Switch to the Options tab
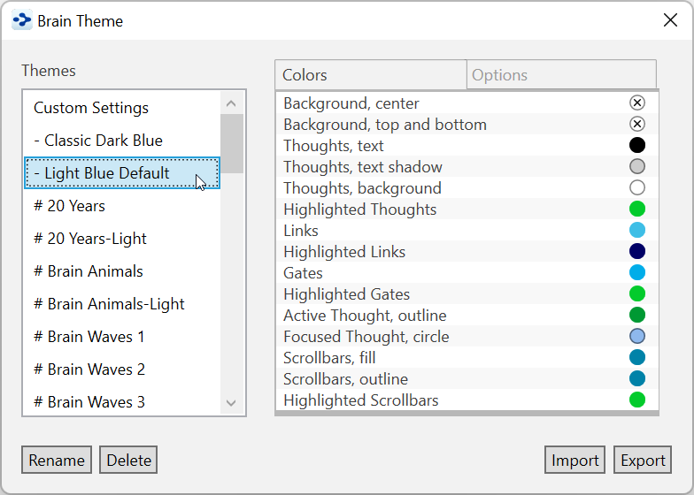 [561, 75]
